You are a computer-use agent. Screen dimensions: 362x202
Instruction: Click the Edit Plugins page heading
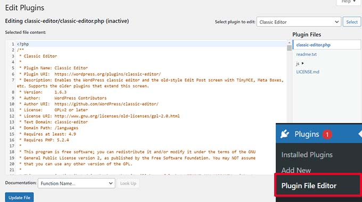click(x=24, y=8)
